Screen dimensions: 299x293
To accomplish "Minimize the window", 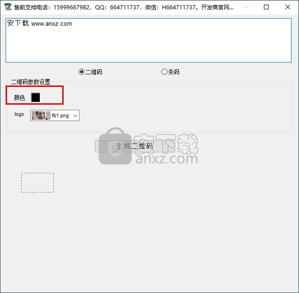I will (x=245, y=7).
